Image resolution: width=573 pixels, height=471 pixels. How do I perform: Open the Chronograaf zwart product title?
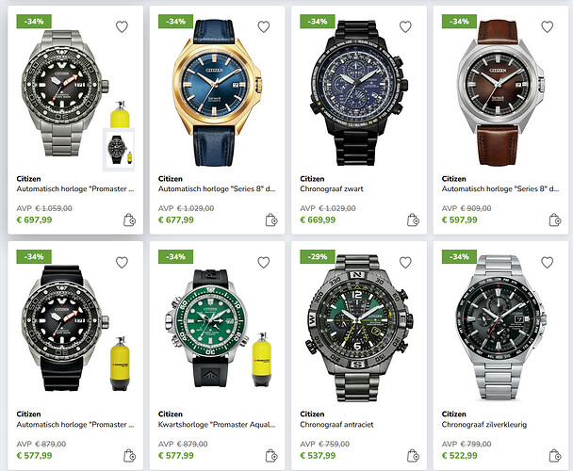[x=332, y=189]
